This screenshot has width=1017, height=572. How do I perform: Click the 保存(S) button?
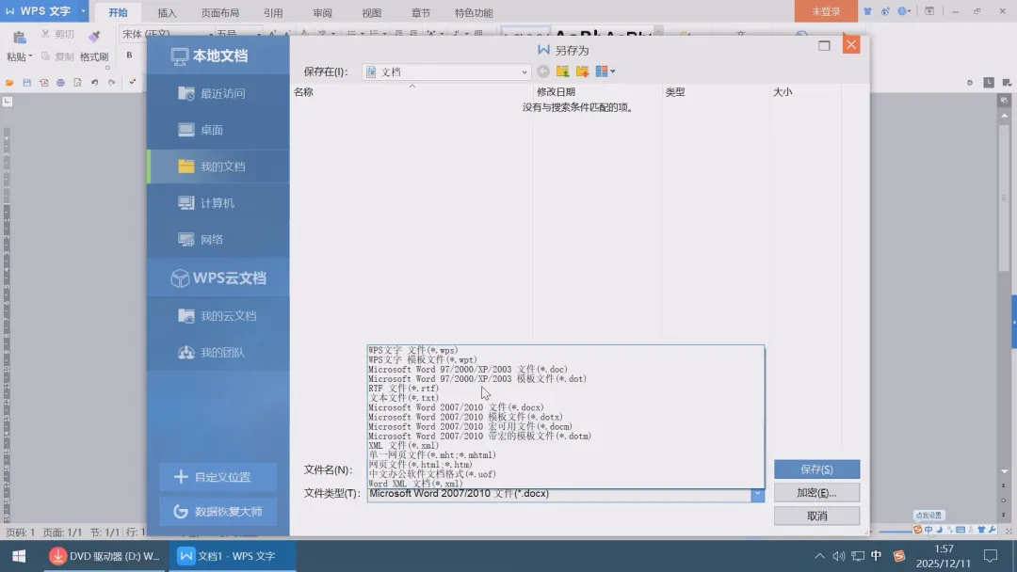click(x=816, y=469)
